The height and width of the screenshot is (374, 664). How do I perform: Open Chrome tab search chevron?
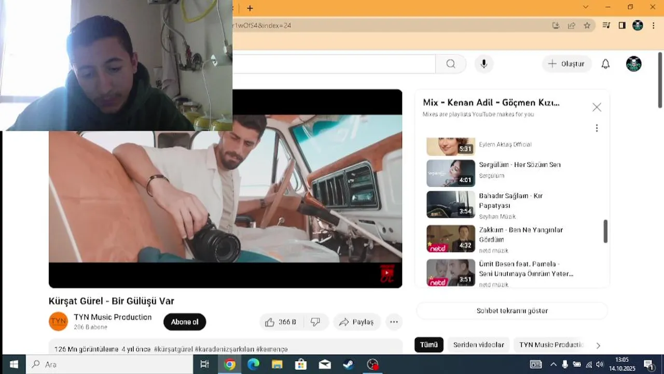586,7
